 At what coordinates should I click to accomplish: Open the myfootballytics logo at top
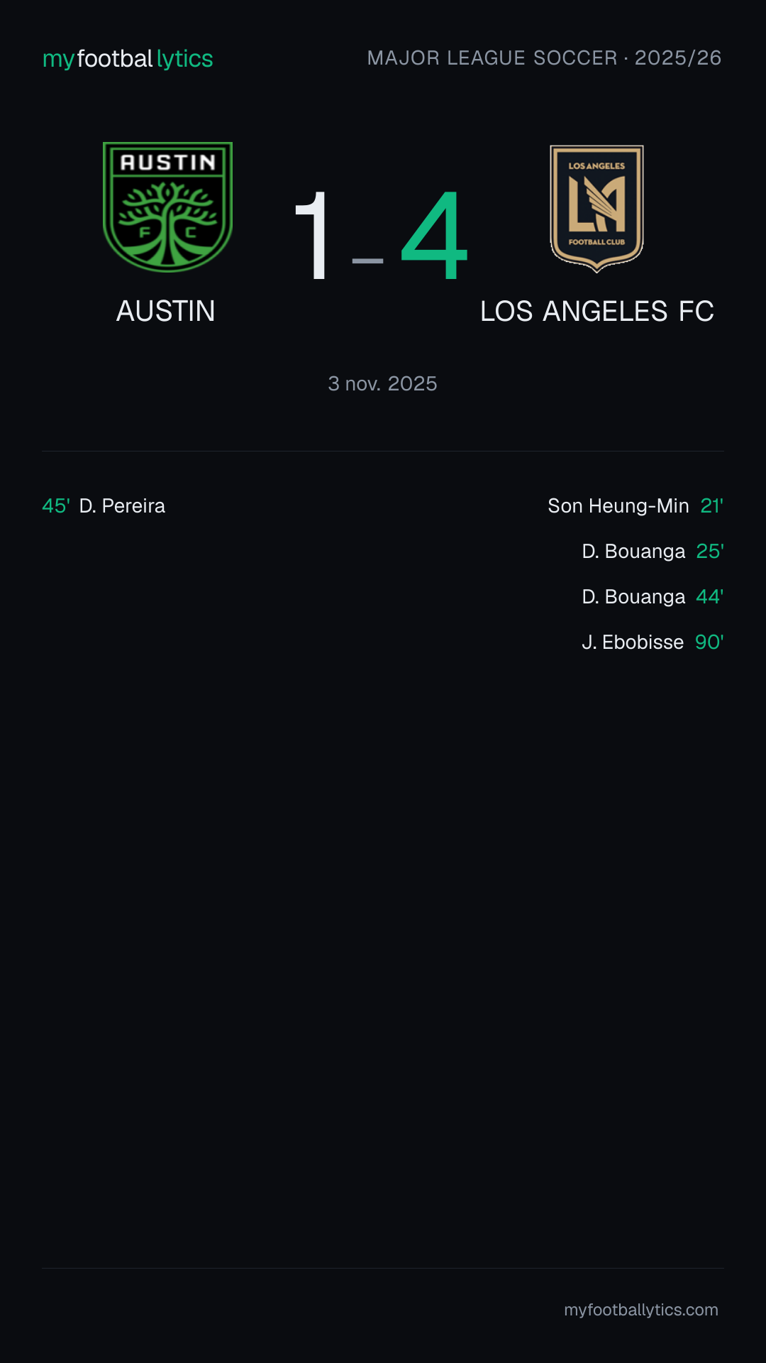coord(128,58)
